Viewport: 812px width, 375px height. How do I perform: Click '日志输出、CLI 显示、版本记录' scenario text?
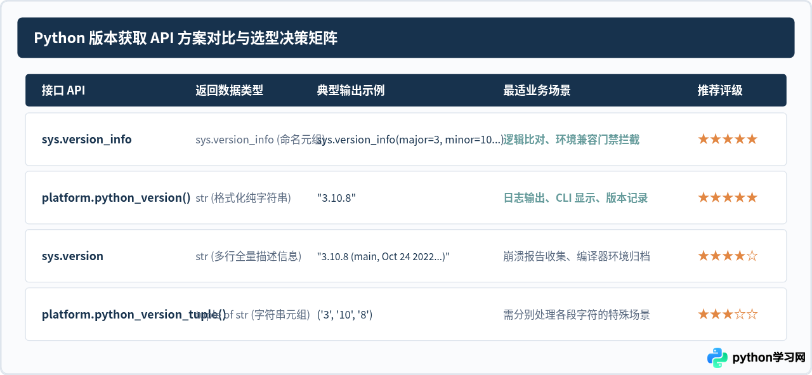(x=575, y=198)
